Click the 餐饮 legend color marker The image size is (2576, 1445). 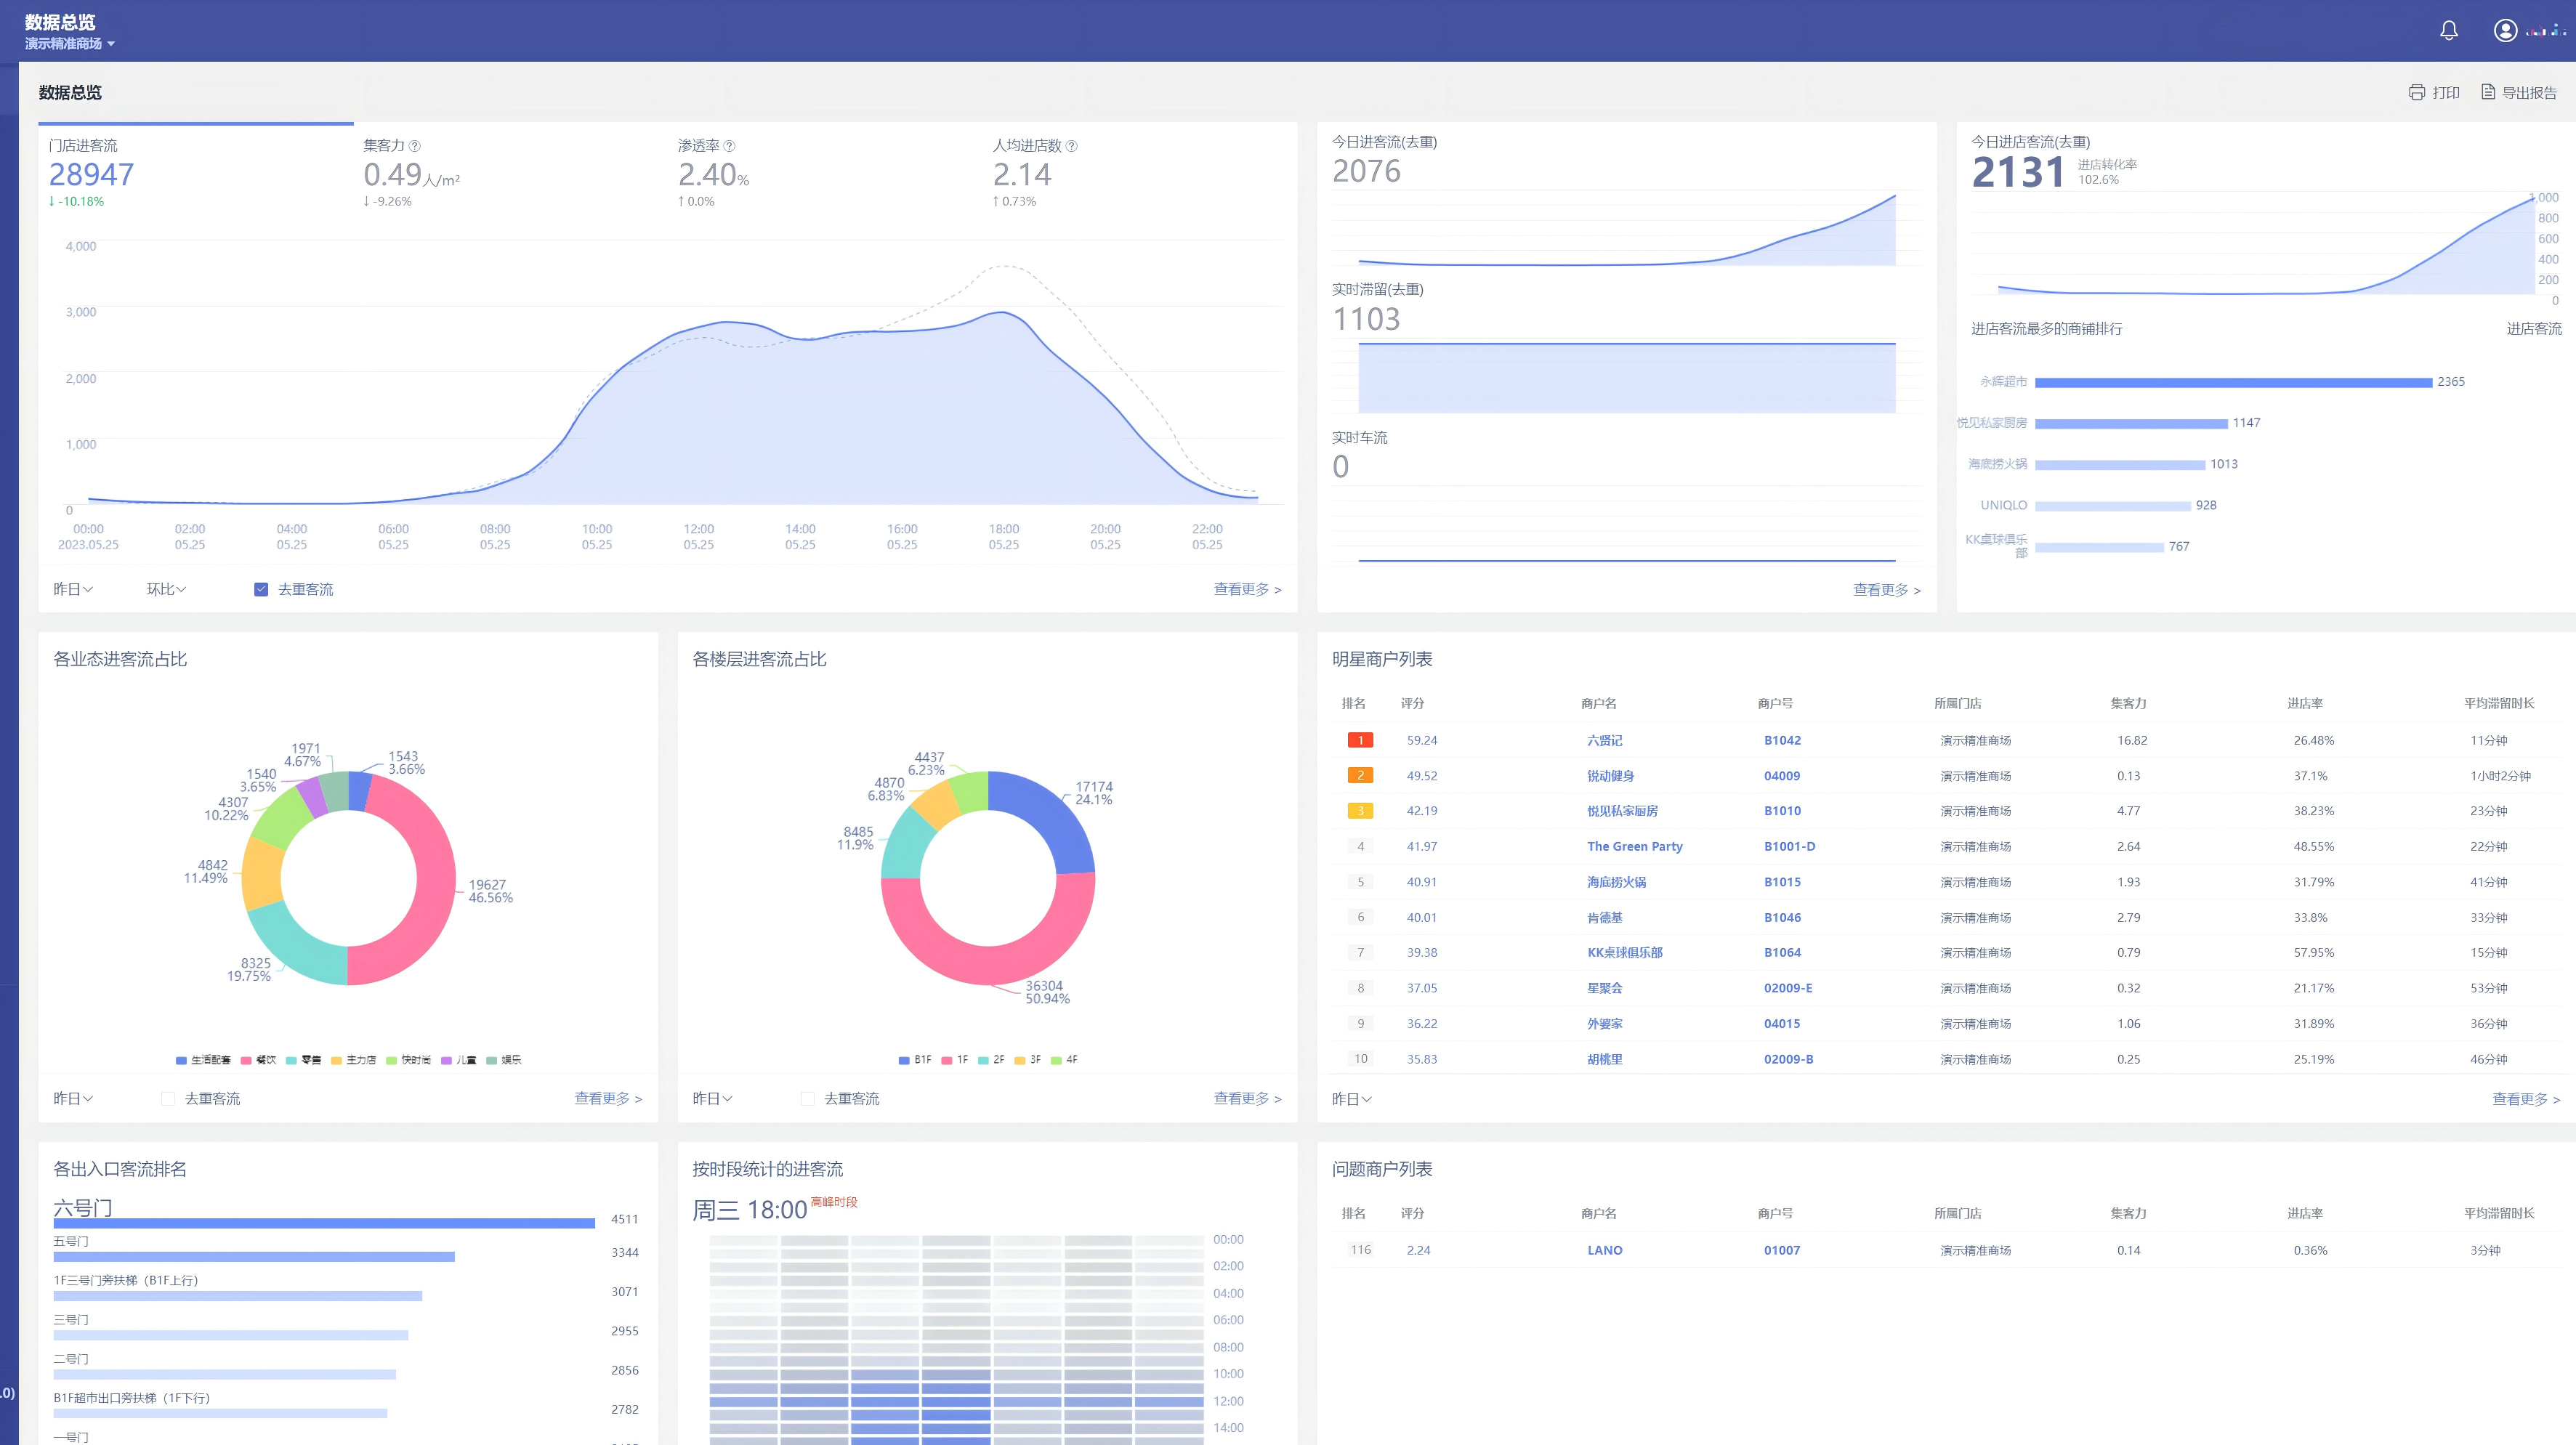[x=246, y=1060]
